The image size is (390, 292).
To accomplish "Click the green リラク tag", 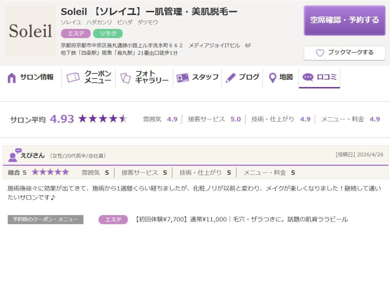I will coord(108,33).
